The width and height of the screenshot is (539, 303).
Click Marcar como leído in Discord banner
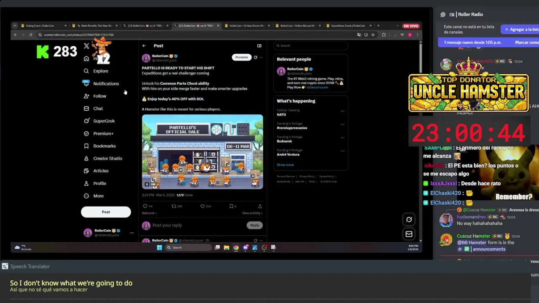[x=527, y=43]
